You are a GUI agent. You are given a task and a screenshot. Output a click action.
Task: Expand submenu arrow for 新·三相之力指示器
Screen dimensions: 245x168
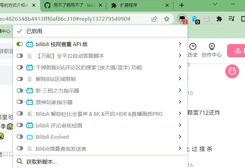(180, 90)
